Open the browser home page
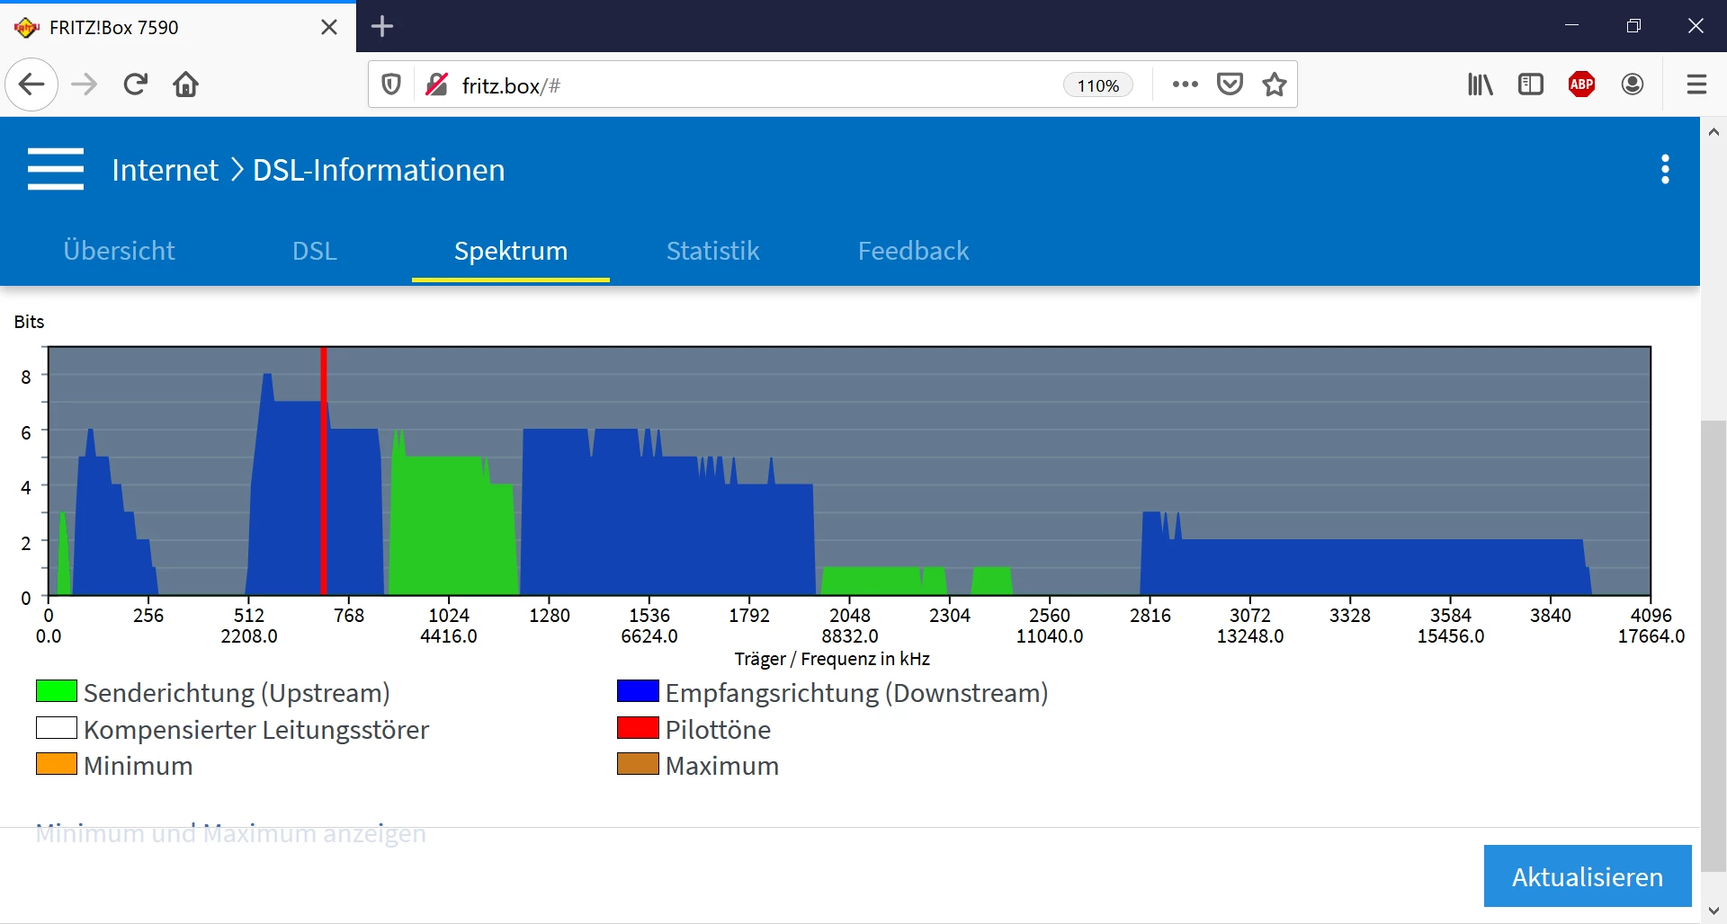 [186, 84]
